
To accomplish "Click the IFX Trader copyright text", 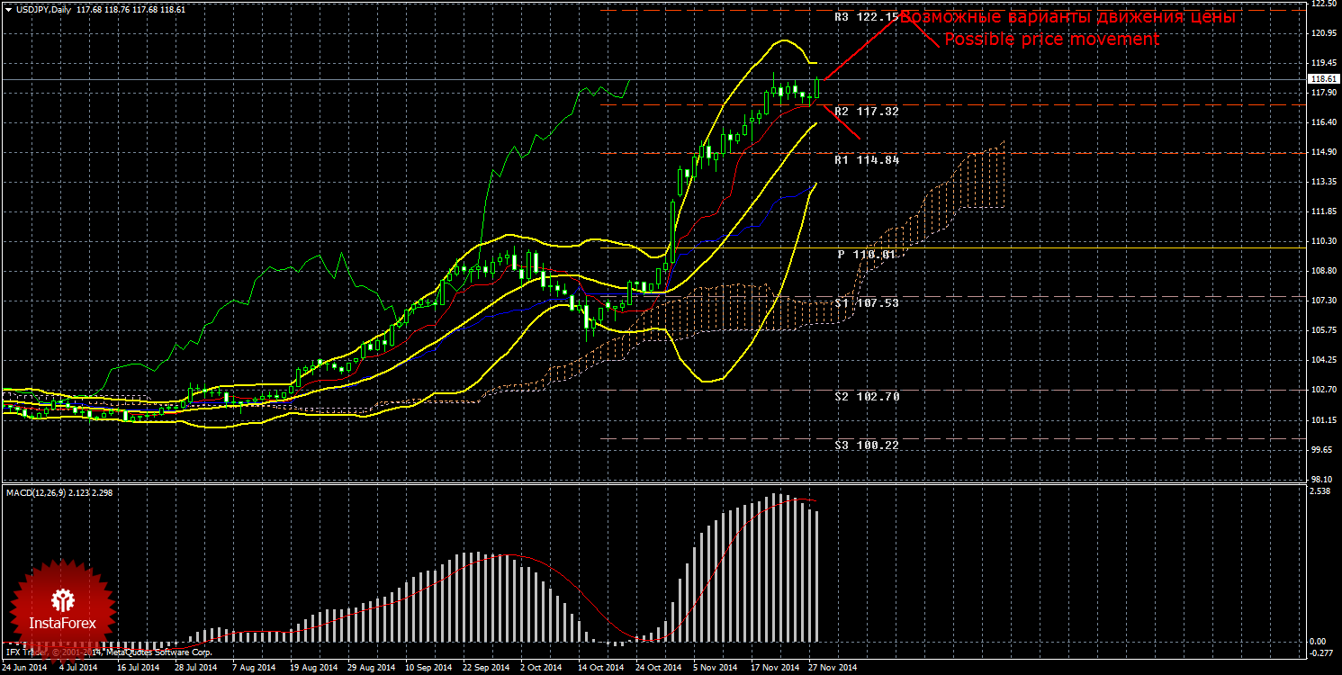I will click(108, 651).
